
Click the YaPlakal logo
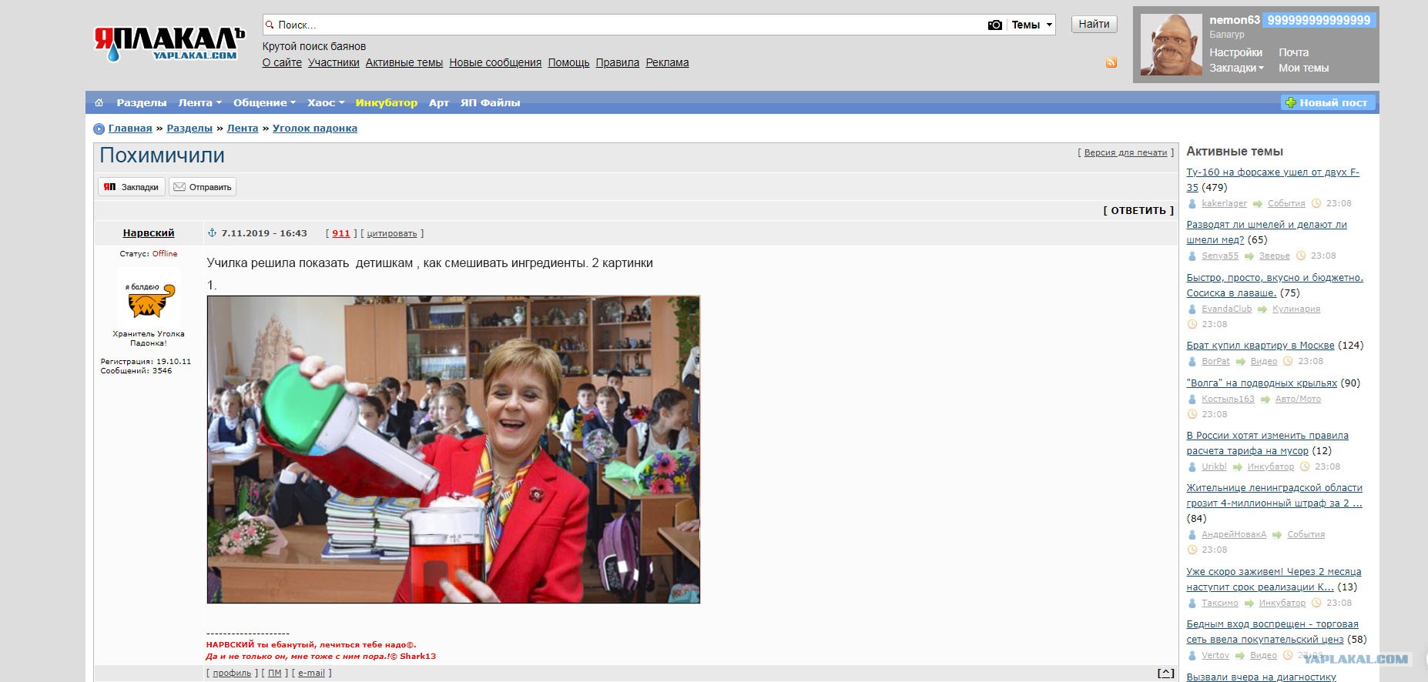(169, 44)
